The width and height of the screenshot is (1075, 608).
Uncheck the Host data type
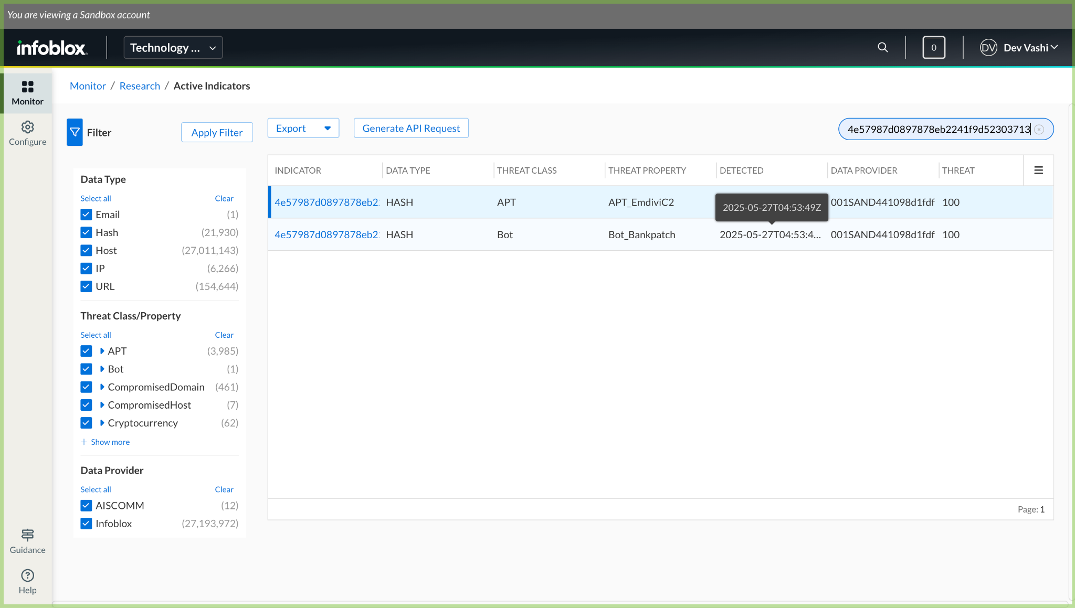[86, 250]
